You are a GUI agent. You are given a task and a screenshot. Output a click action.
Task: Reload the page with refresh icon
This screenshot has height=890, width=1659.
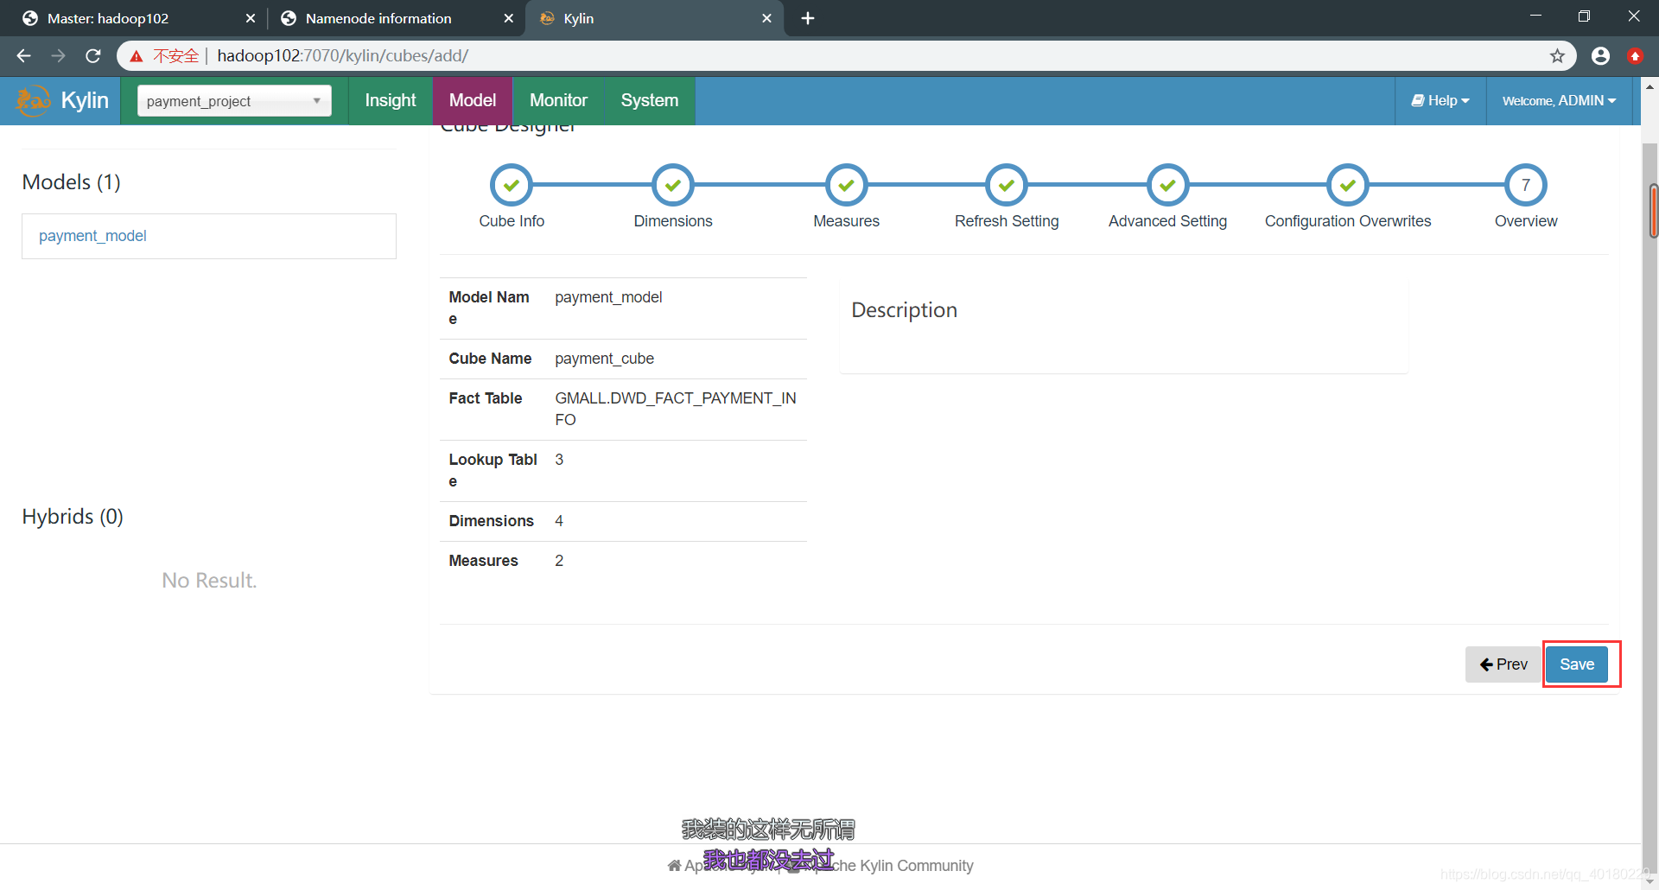coord(93,56)
